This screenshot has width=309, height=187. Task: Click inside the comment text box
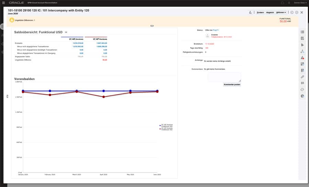224,77
